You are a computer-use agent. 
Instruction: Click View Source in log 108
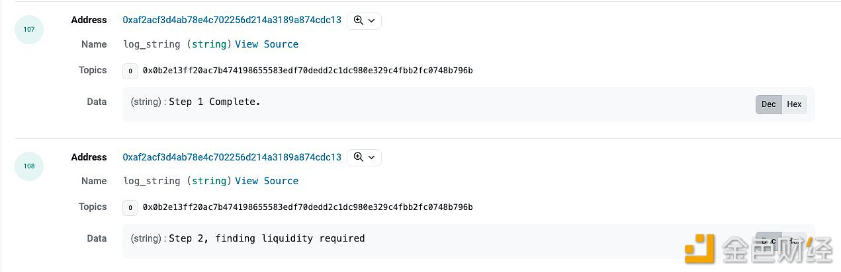(x=267, y=181)
